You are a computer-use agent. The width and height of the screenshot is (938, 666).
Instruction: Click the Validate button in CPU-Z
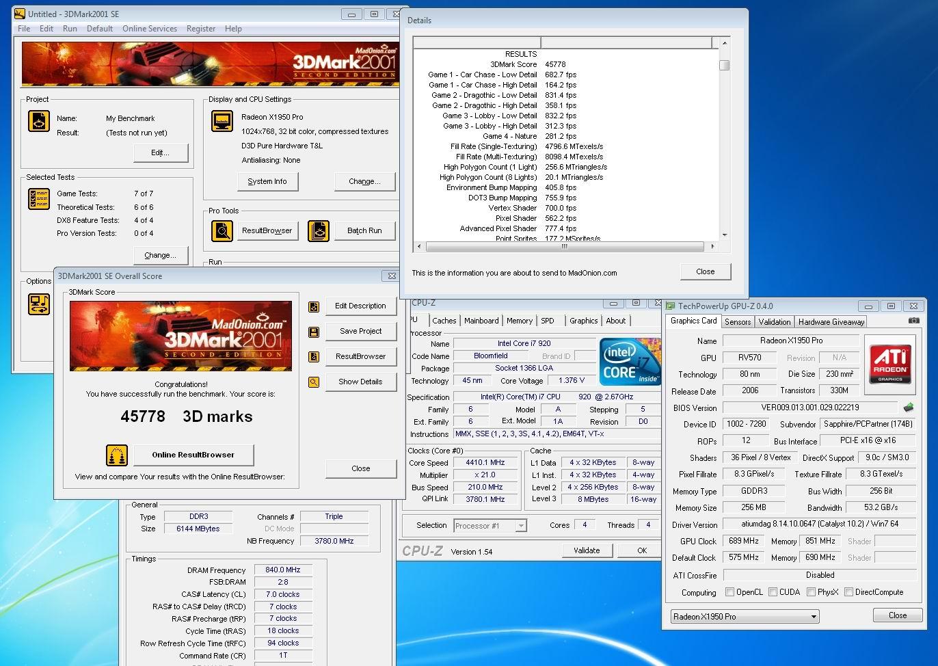click(587, 550)
